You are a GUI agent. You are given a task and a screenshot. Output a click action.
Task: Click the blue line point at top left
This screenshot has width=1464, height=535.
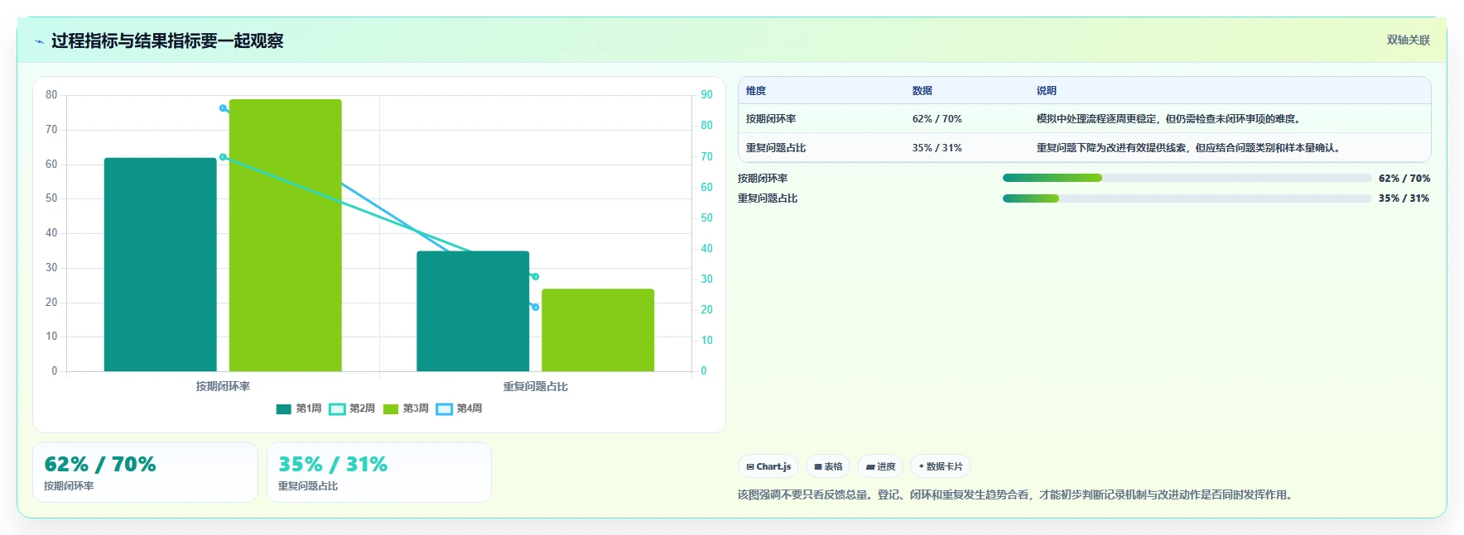click(x=223, y=108)
